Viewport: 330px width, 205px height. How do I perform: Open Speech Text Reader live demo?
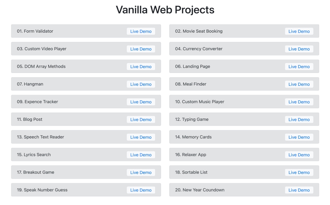(141, 137)
